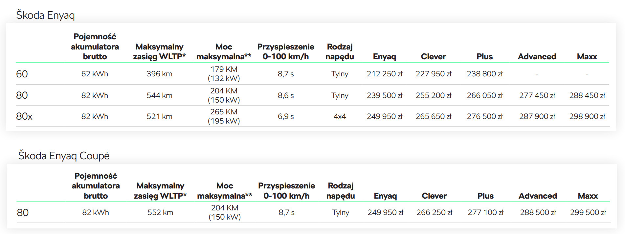The height and width of the screenshot is (234, 625).
Task: Click the Clever price 255 200 zł
Action: pos(433,95)
